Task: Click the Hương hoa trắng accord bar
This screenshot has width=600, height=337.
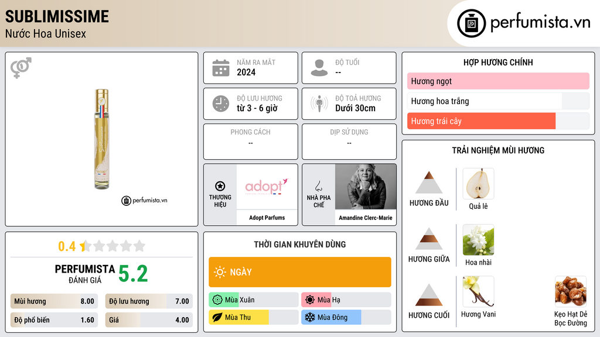Action: pyautogui.click(x=498, y=101)
